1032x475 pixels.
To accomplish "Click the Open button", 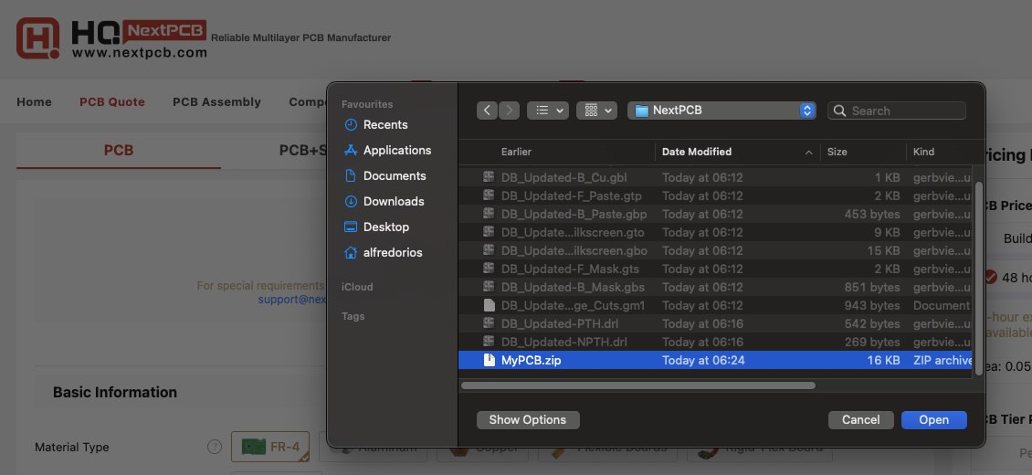I will coord(934,420).
